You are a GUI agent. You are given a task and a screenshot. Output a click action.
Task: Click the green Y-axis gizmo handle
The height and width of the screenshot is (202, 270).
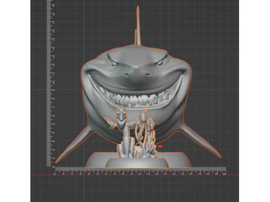(x=149, y=137)
